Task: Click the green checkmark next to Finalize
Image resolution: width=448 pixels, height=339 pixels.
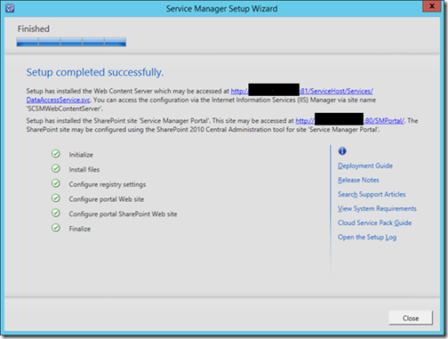Action: coord(56,228)
